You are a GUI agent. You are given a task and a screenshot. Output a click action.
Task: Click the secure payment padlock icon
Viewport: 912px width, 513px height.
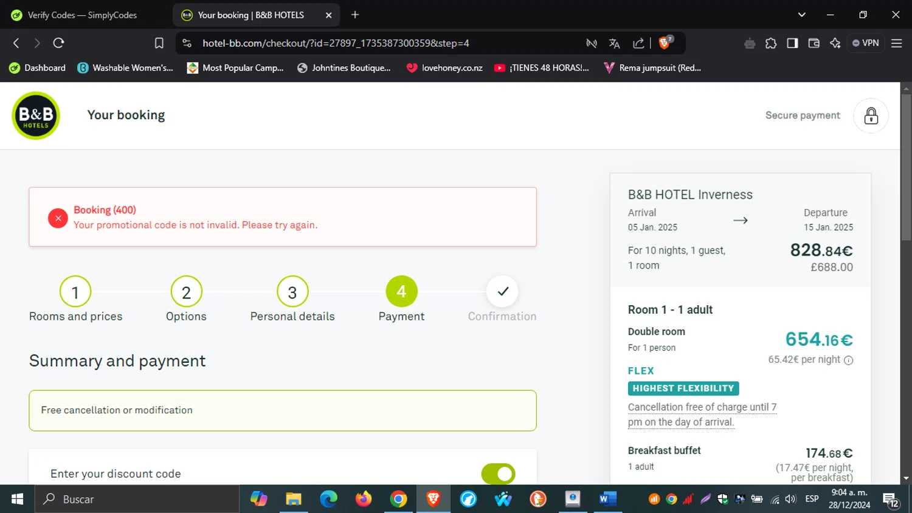[x=871, y=115]
